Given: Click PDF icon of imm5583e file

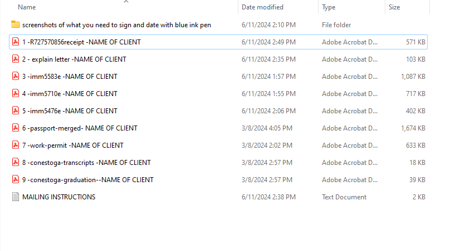Looking at the screenshot, I should point(16,77).
